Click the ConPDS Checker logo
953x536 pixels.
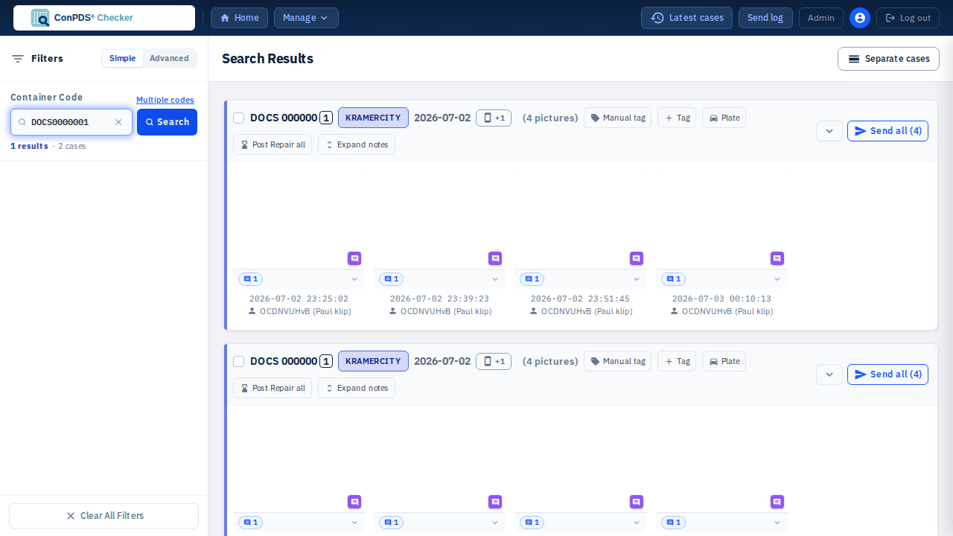point(104,18)
